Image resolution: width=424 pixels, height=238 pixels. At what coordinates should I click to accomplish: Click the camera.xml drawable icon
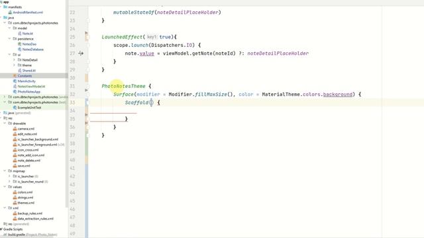coord(15,129)
